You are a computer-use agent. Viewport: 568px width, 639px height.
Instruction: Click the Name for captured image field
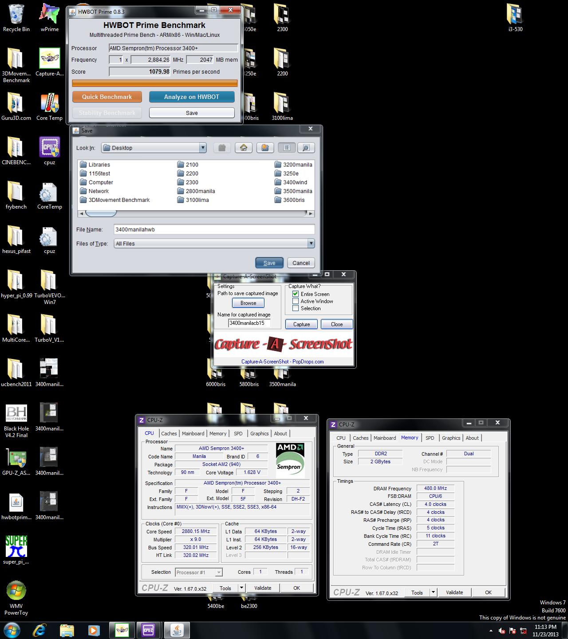pyautogui.click(x=249, y=323)
